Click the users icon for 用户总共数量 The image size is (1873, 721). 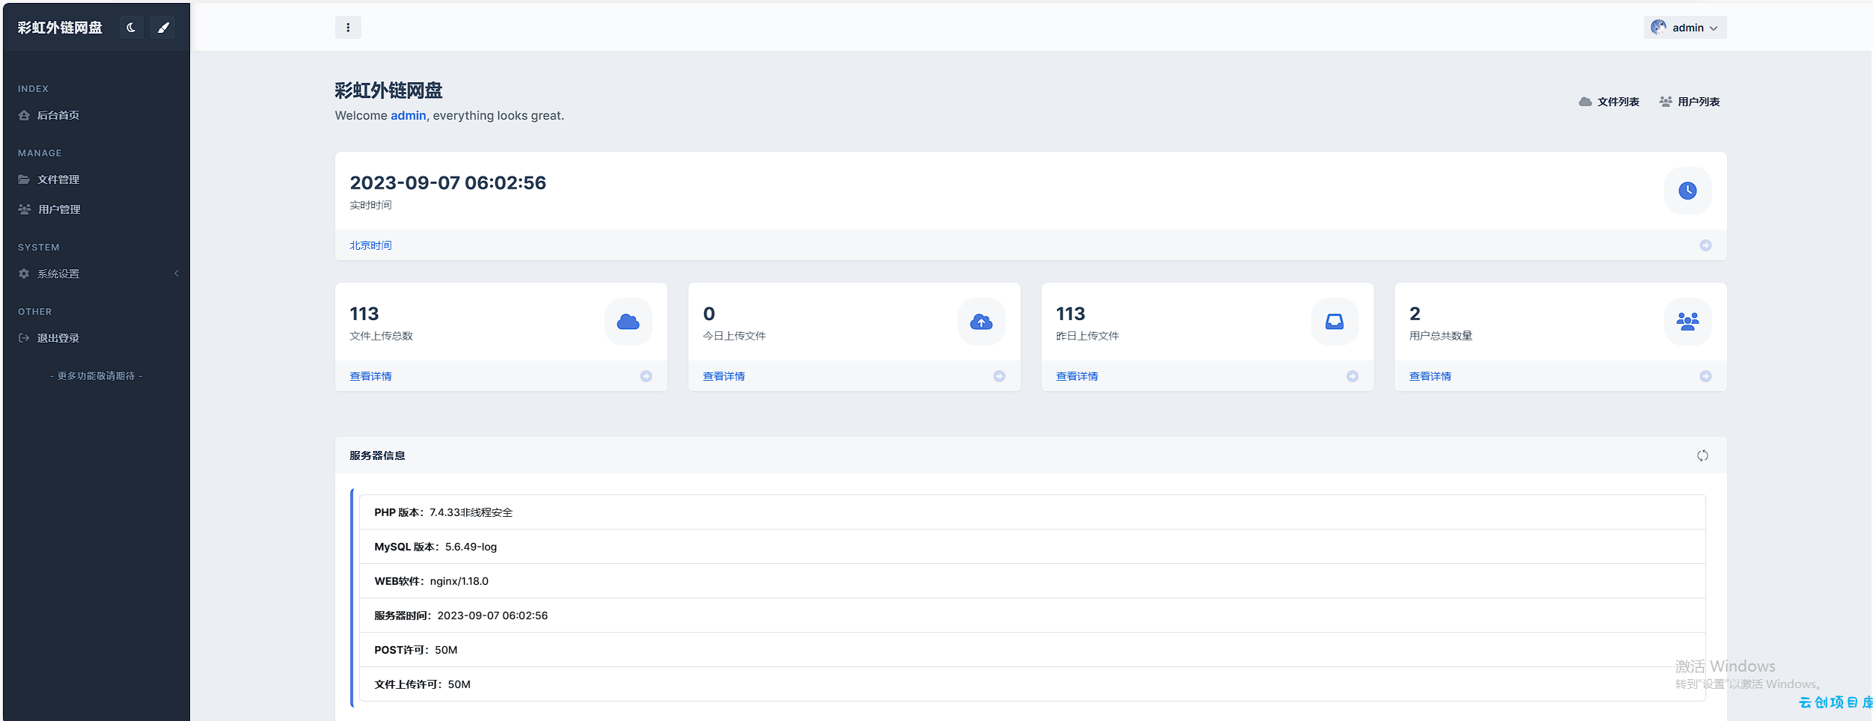tap(1687, 322)
